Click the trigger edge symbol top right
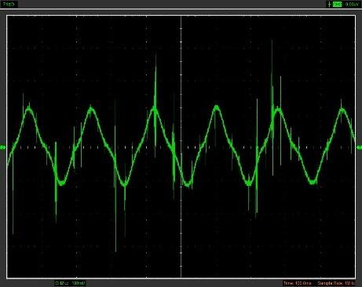This screenshot has width=362, height=287. tap(329, 4)
